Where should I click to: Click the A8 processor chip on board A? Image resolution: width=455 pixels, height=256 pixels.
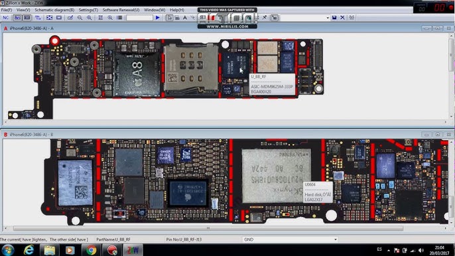pyautogui.click(x=137, y=75)
